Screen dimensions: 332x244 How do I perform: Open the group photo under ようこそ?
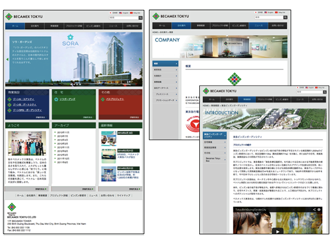[x=27, y=143]
